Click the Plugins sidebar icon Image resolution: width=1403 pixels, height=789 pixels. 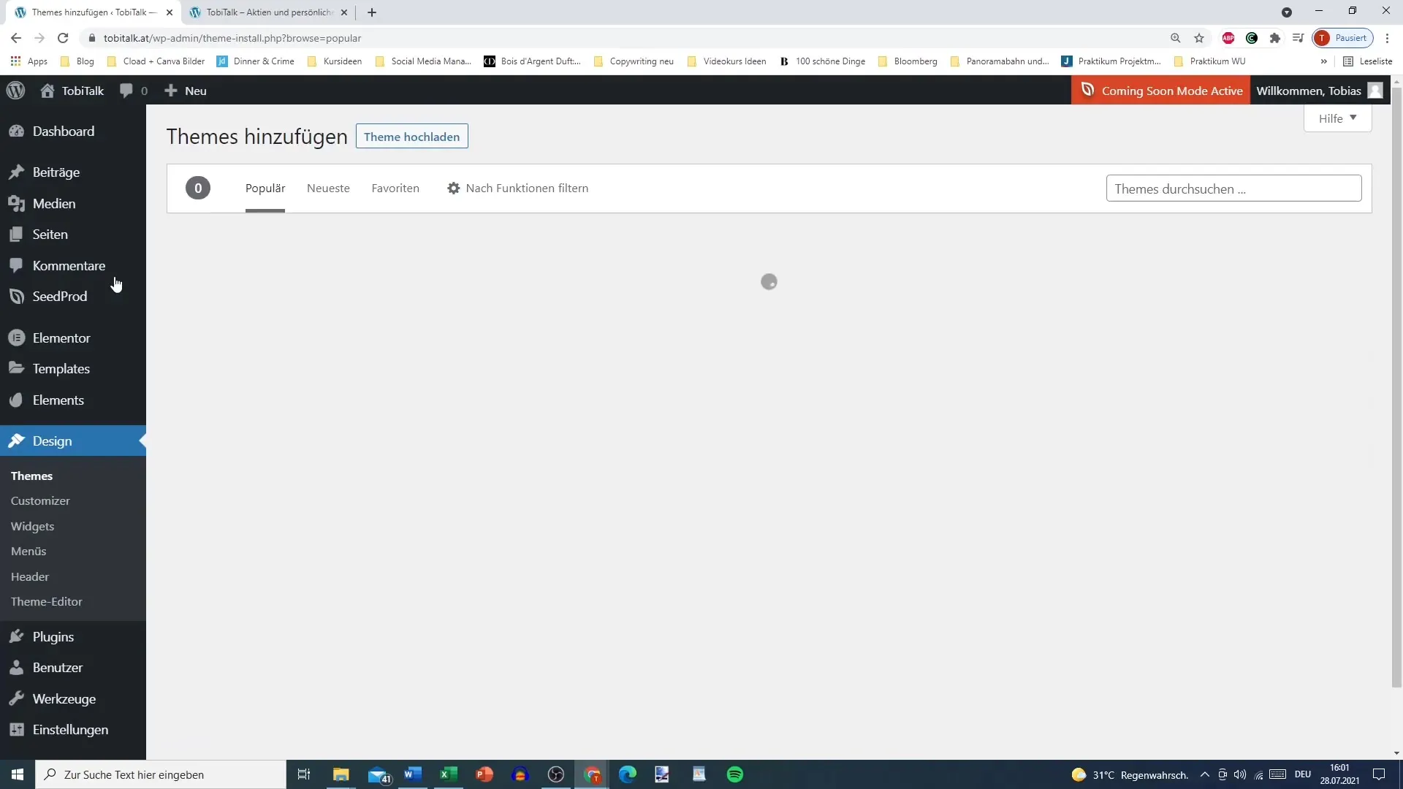tap(16, 637)
